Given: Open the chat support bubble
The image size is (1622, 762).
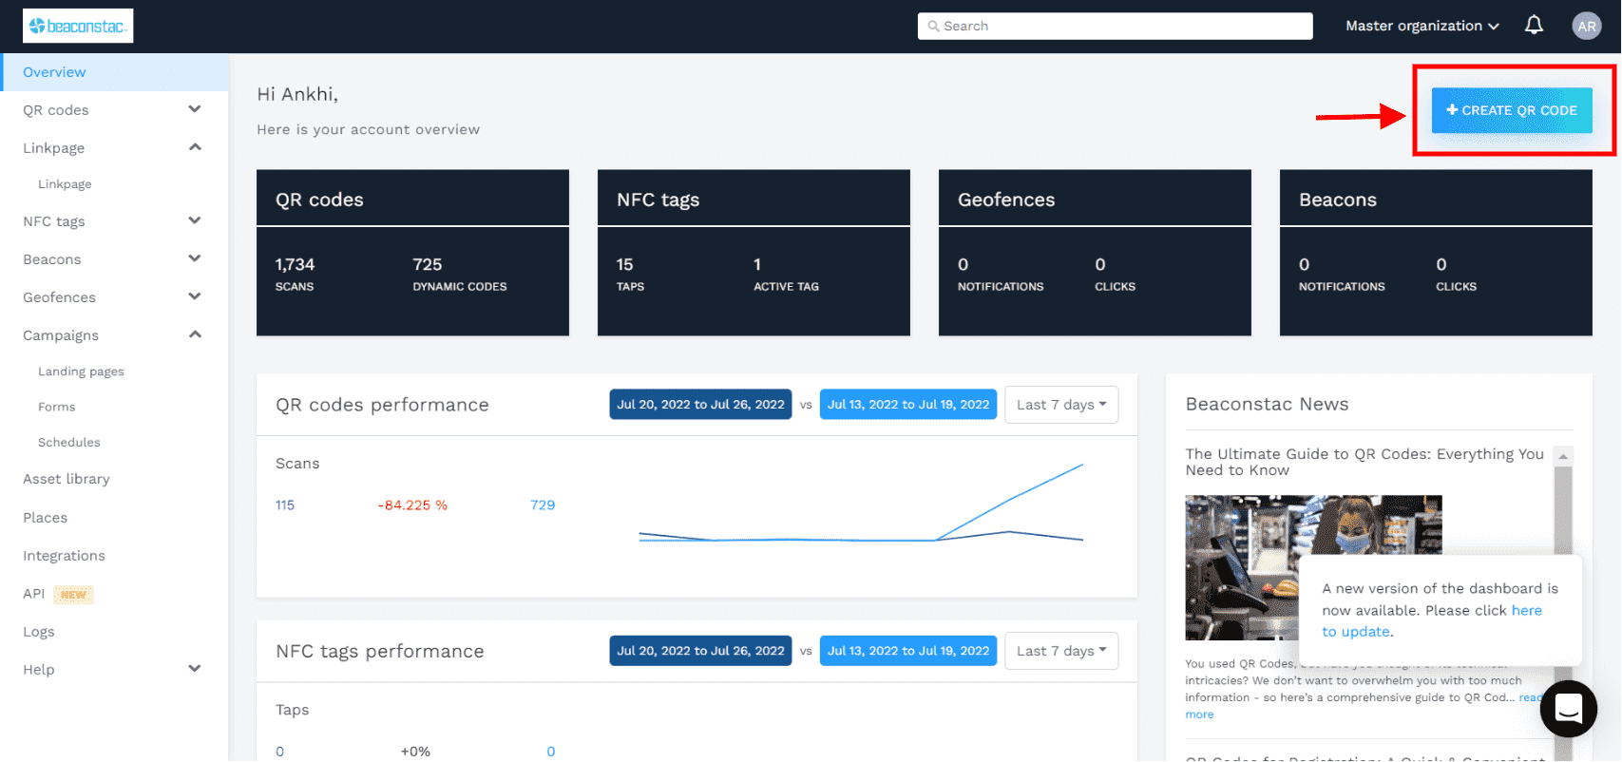Looking at the screenshot, I should coord(1568,709).
